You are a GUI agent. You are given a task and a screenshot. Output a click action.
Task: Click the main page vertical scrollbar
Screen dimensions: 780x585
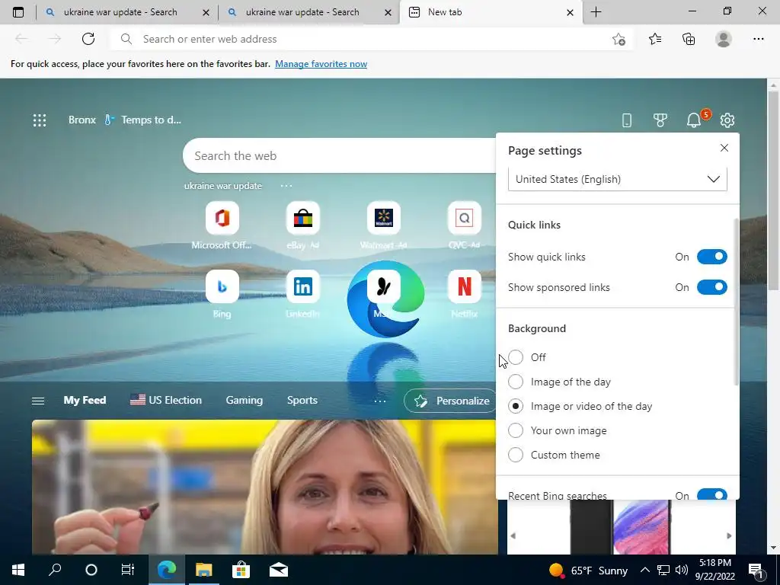click(x=773, y=189)
